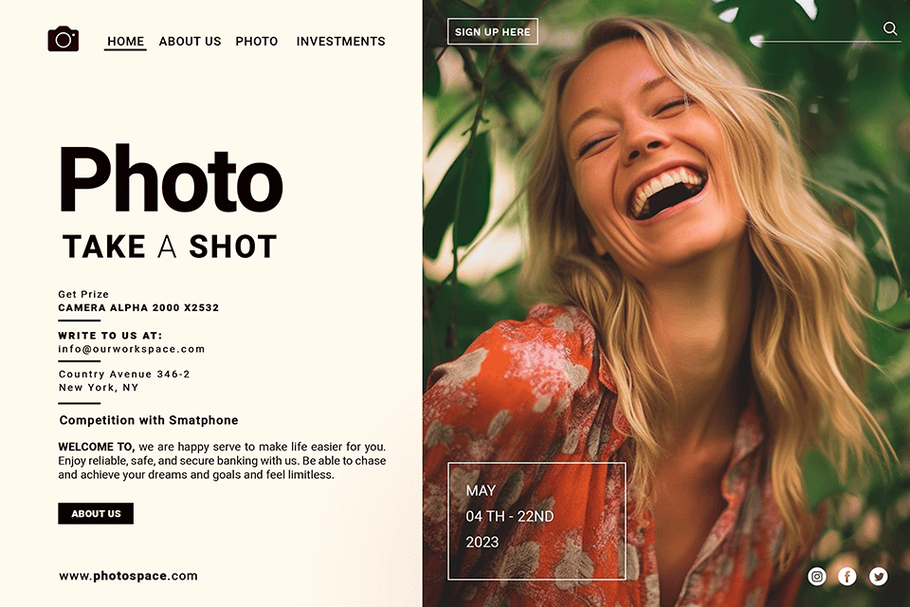The width and height of the screenshot is (910, 607).
Task: Click the Competition with Smatphone heading
Action: (x=149, y=420)
